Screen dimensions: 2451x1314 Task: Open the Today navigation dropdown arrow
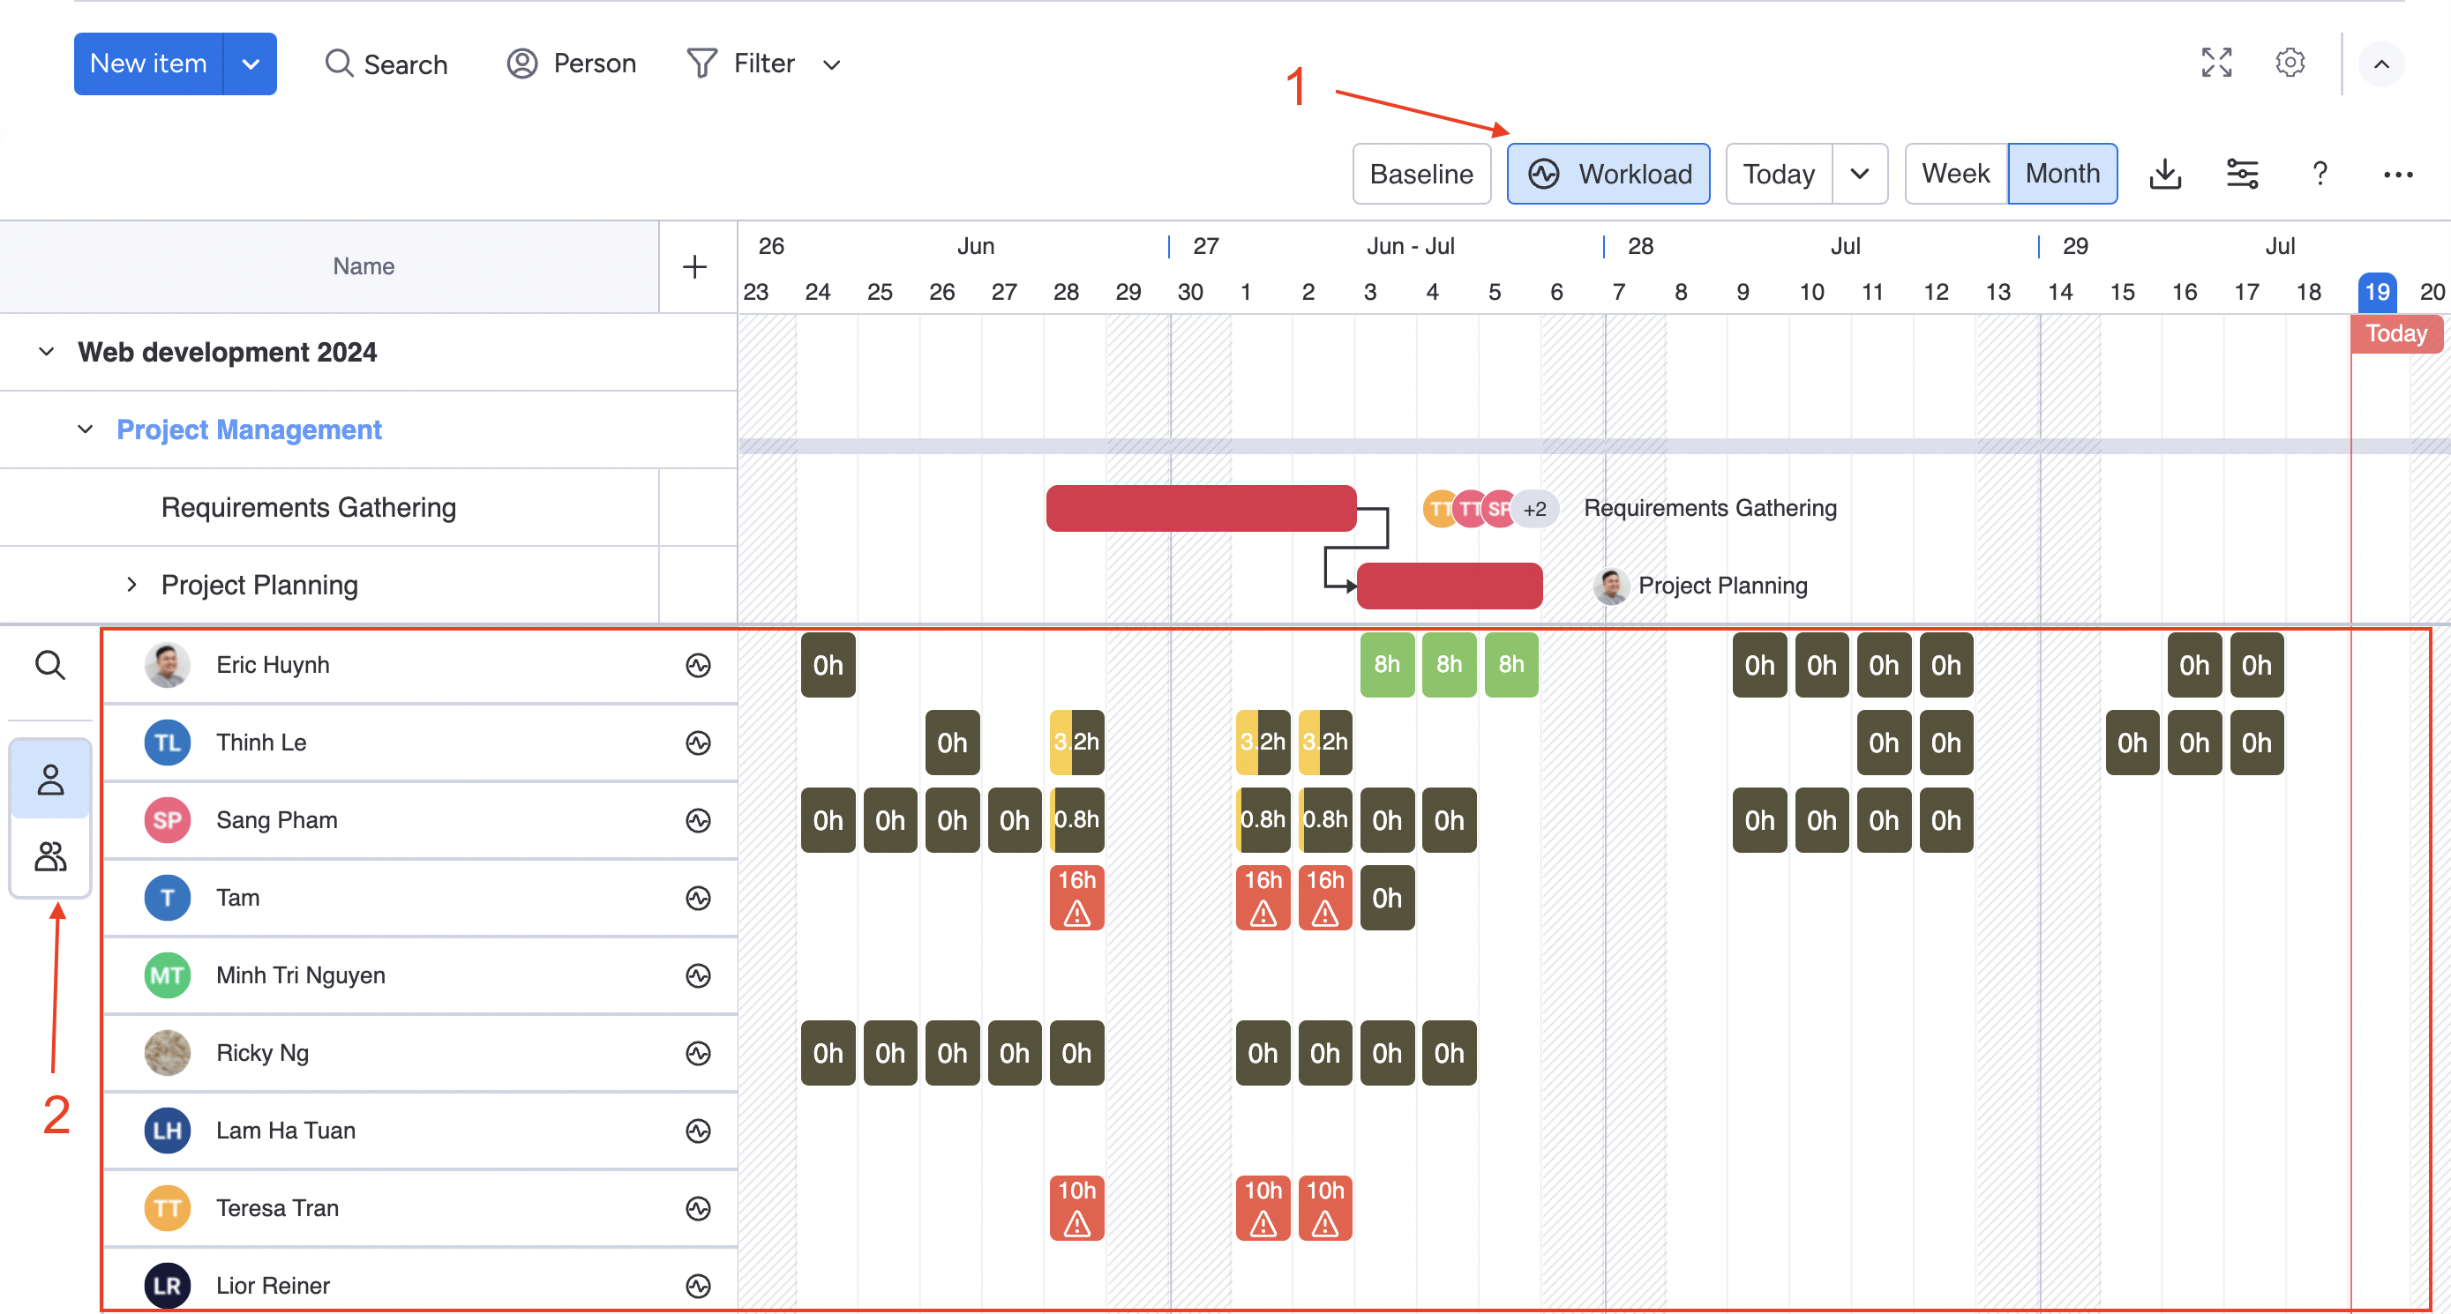(x=1861, y=173)
